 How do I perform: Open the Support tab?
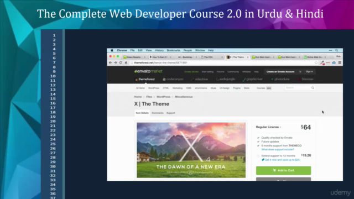171,113
